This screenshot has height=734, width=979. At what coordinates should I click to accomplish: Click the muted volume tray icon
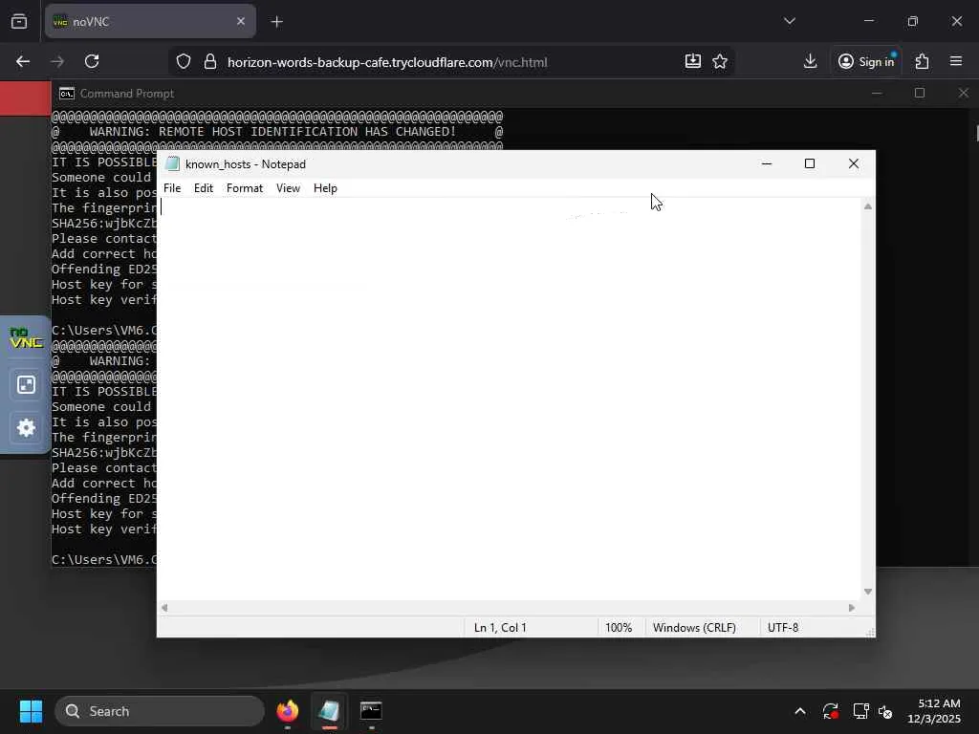click(885, 711)
